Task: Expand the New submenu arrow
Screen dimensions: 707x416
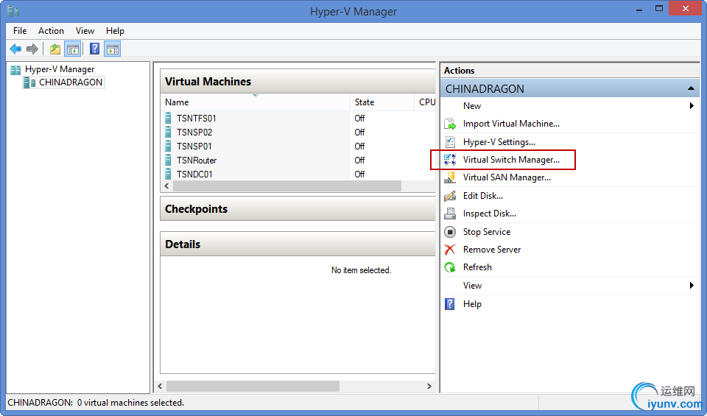Action: (692, 106)
